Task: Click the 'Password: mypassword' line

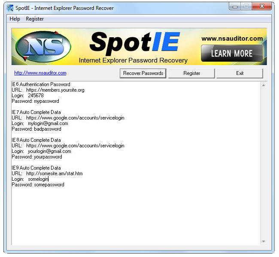Action: [35, 101]
